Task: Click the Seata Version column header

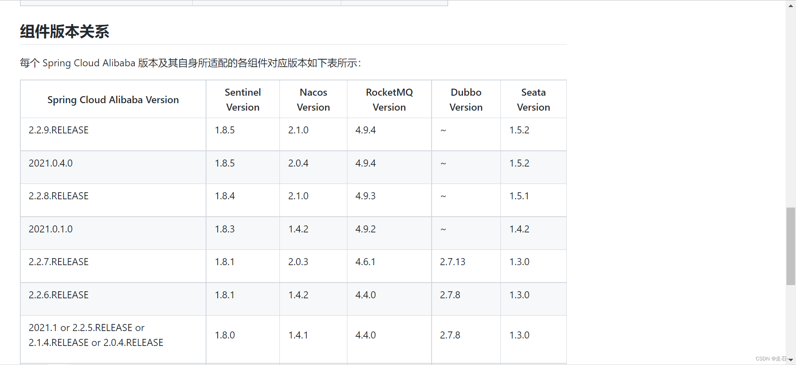Action: [x=534, y=100]
